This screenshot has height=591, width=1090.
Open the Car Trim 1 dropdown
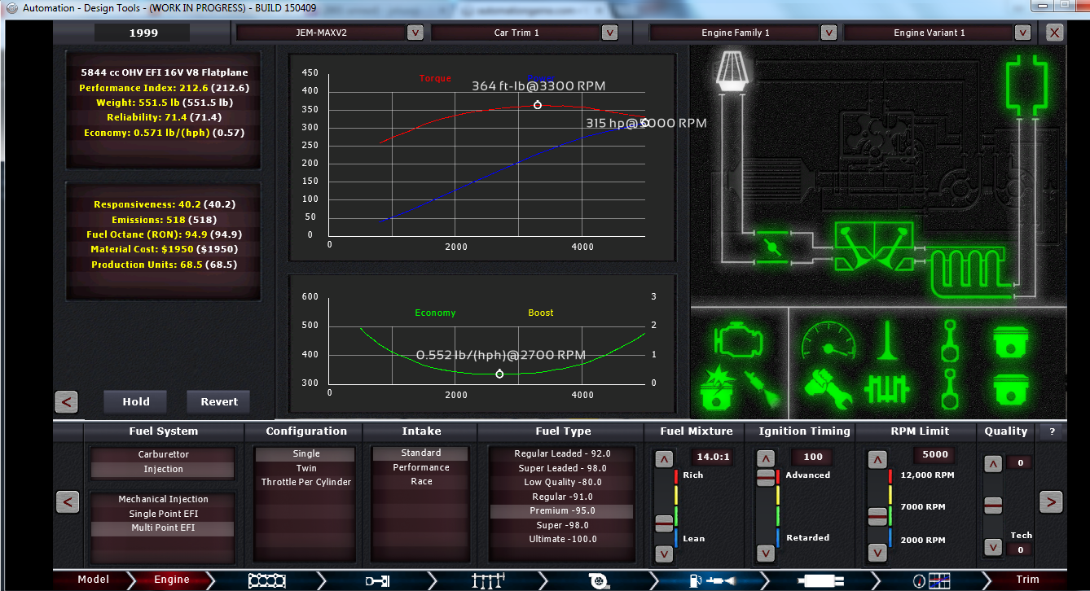point(609,33)
